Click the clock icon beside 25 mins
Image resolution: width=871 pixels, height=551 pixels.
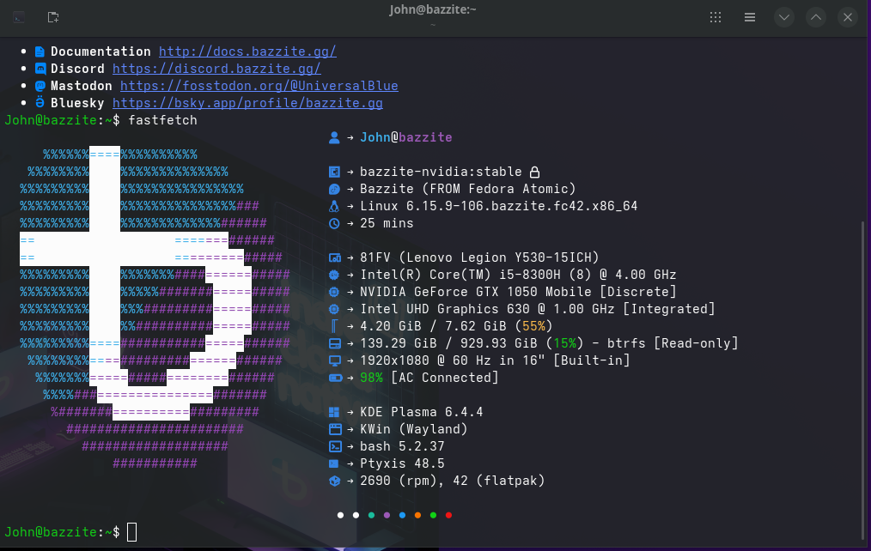pyautogui.click(x=334, y=224)
